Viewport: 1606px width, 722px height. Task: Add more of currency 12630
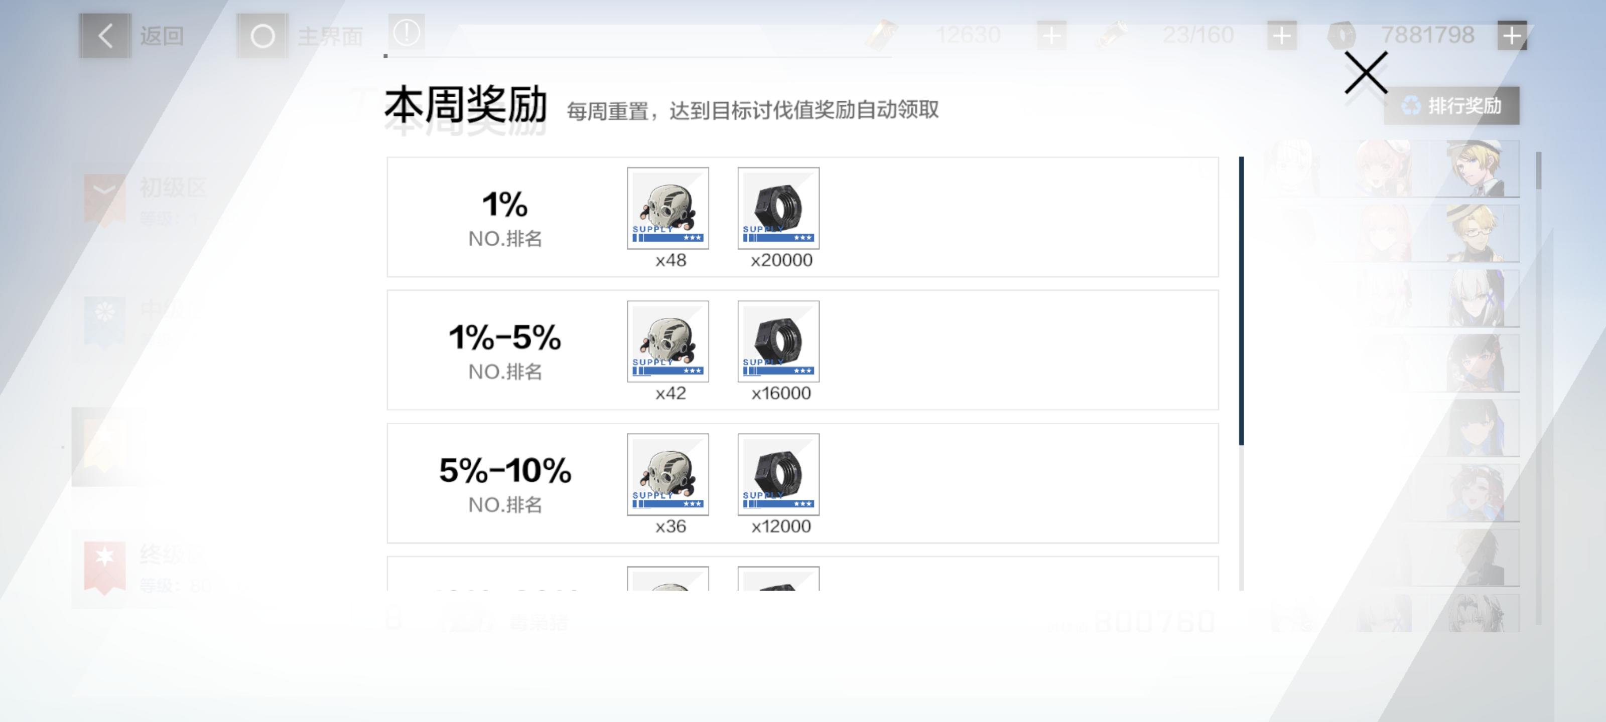[1051, 36]
